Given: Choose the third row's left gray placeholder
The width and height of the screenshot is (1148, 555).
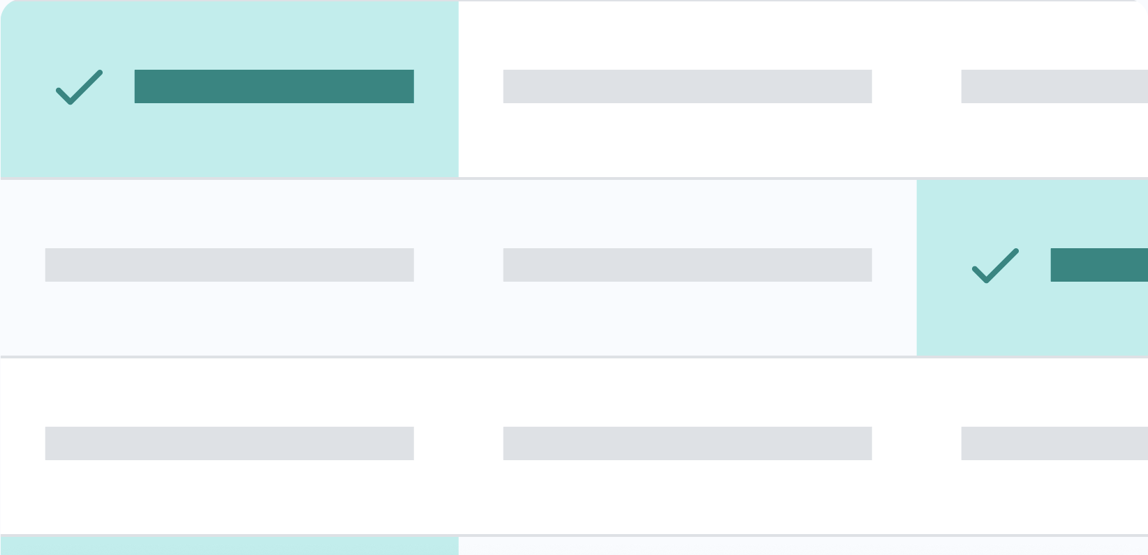Looking at the screenshot, I should [229, 443].
